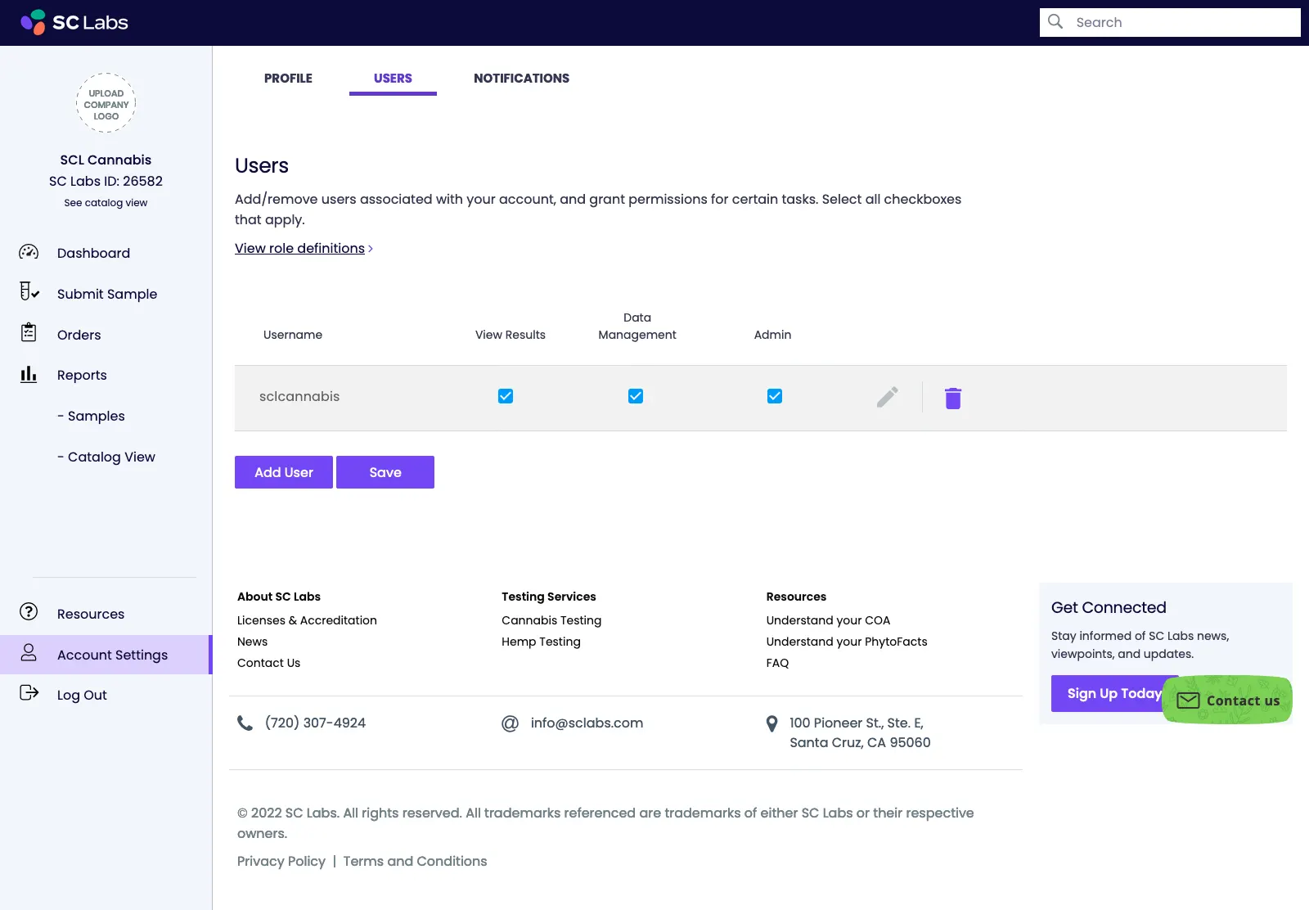
Task: Open Privacy Policy link
Action: point(281,861)
